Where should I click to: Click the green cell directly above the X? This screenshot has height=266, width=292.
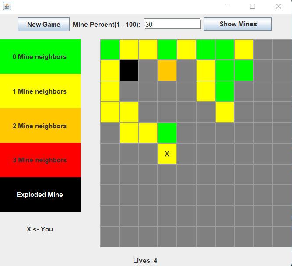tap(167, 133)
